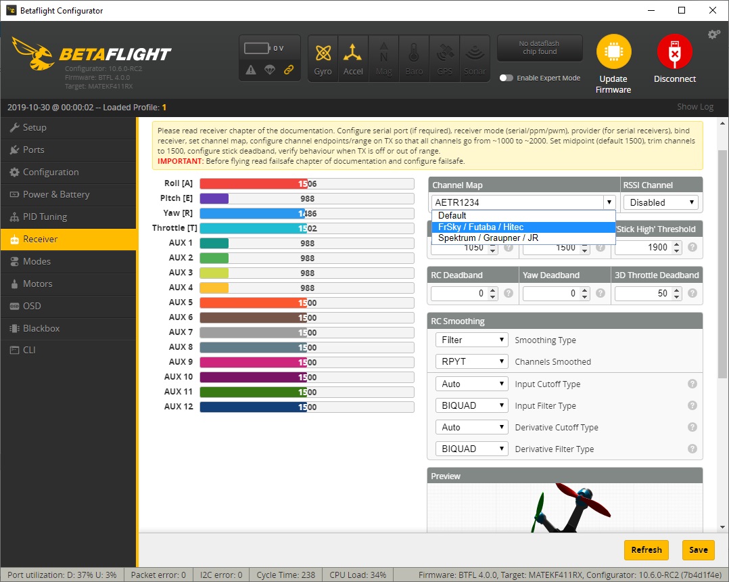
Task: Click the battery voltage indicator icon
Action: pyautogui.click(x=257, y=48)
